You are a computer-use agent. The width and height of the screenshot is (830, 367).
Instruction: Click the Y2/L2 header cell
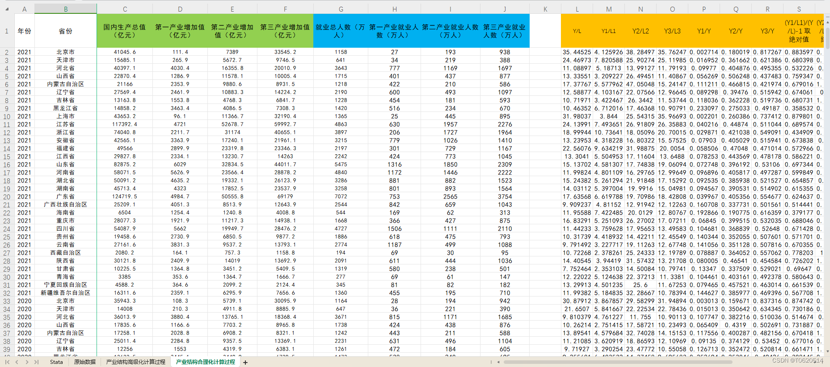click(x=640, y=31)
